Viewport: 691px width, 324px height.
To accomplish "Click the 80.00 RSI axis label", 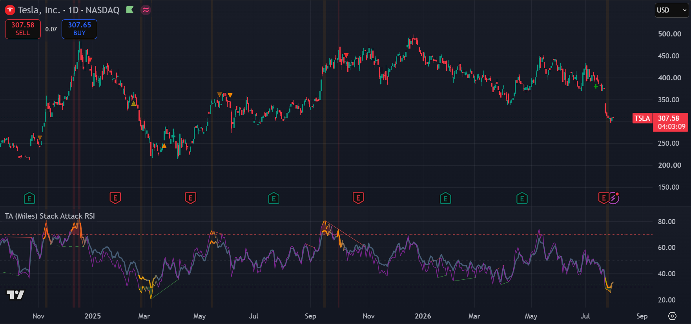I will coord(667,222).
